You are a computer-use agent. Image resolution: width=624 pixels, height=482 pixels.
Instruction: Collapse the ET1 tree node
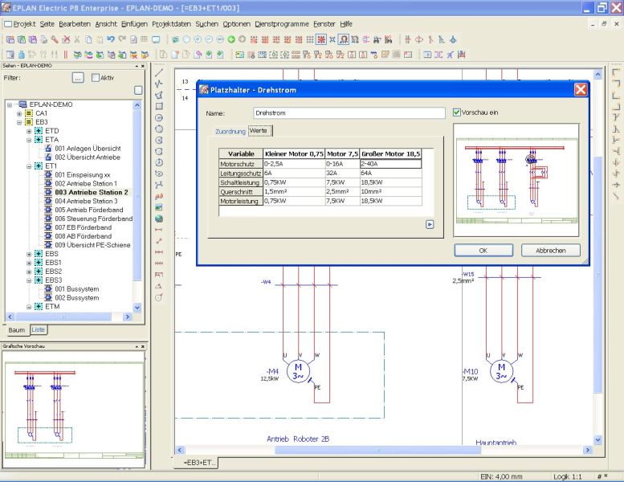[x=29, y=166]
